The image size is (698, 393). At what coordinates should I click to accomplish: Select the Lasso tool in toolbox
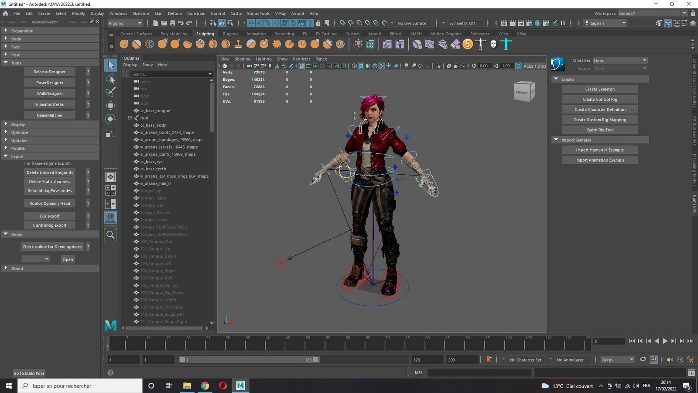pyautogui.click(x=111, y=79)
